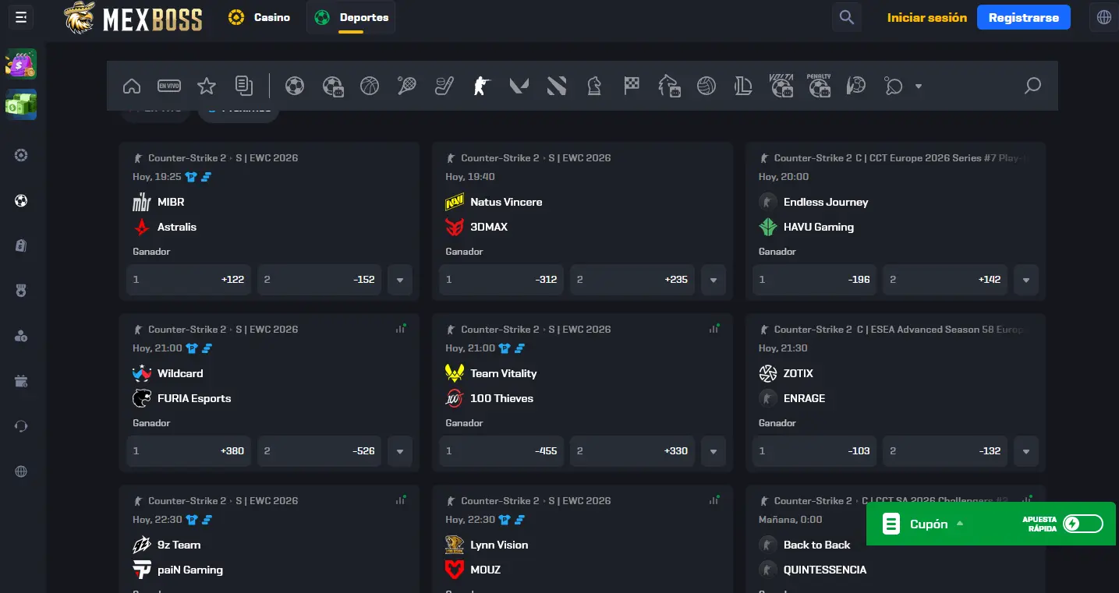Select the VOLTA football icon

point(781,86)
